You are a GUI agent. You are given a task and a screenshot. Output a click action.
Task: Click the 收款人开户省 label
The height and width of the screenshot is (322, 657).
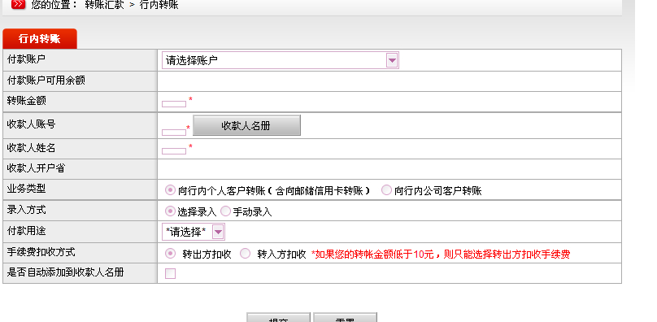tap(36, 168)
